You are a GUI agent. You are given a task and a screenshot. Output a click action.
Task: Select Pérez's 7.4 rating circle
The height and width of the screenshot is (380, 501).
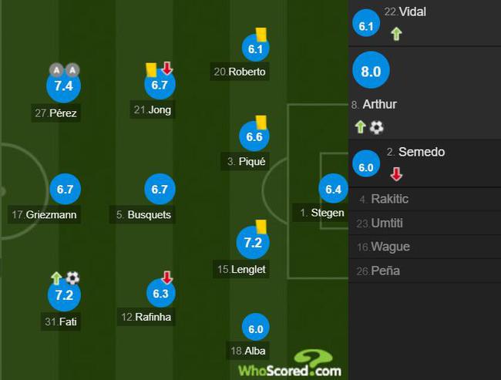tap(63, 86)
